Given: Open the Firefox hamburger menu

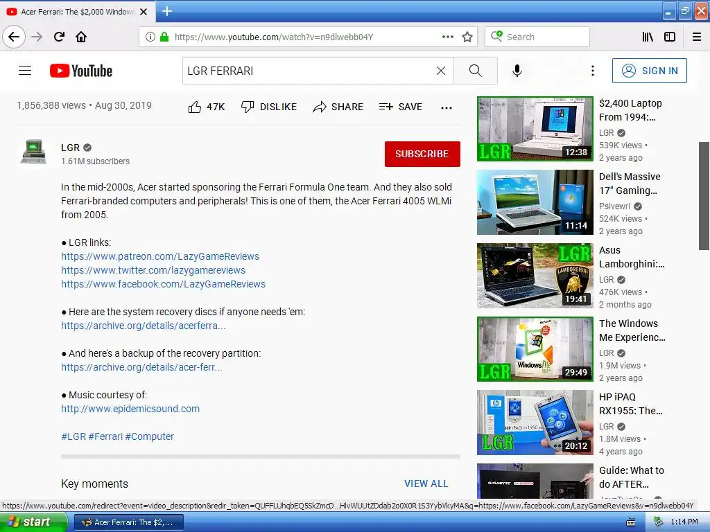Looking at the screenshot, I should [697, 37].
